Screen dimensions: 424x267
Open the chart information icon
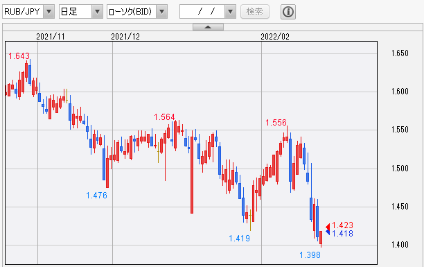pos(288,12)
